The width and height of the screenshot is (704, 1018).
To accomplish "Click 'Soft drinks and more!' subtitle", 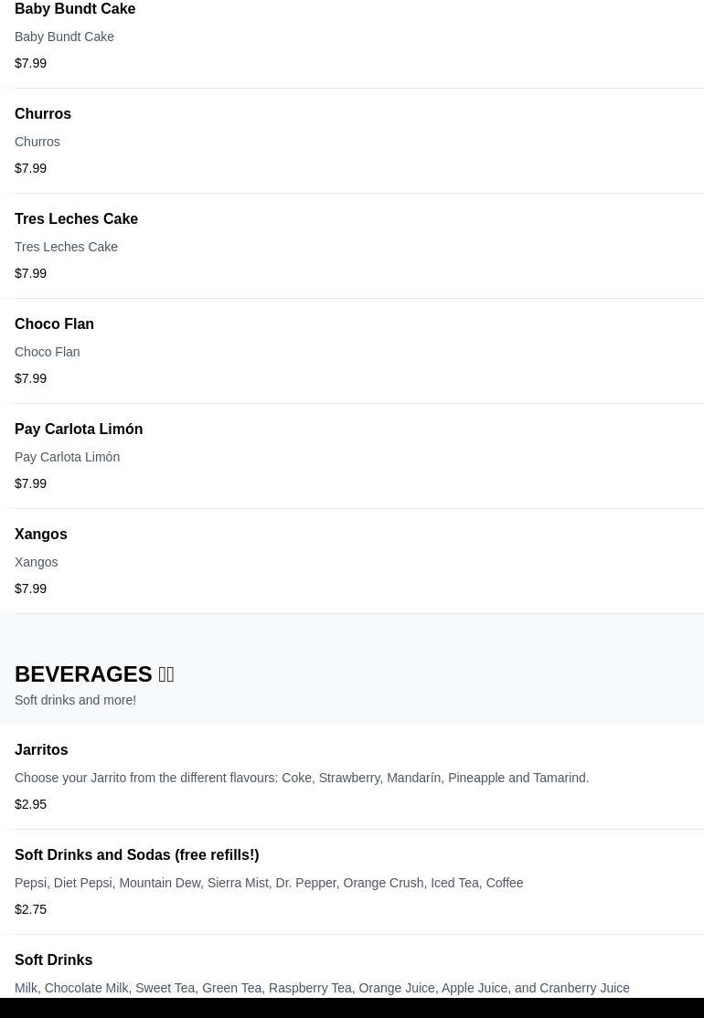I will pos(75,701).
